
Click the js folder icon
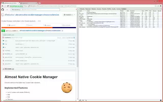tap(3, 47)
